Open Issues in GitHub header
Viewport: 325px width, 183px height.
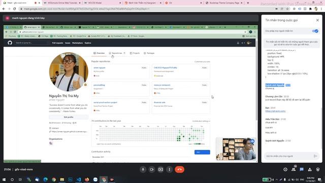click(x=68, y=43)
